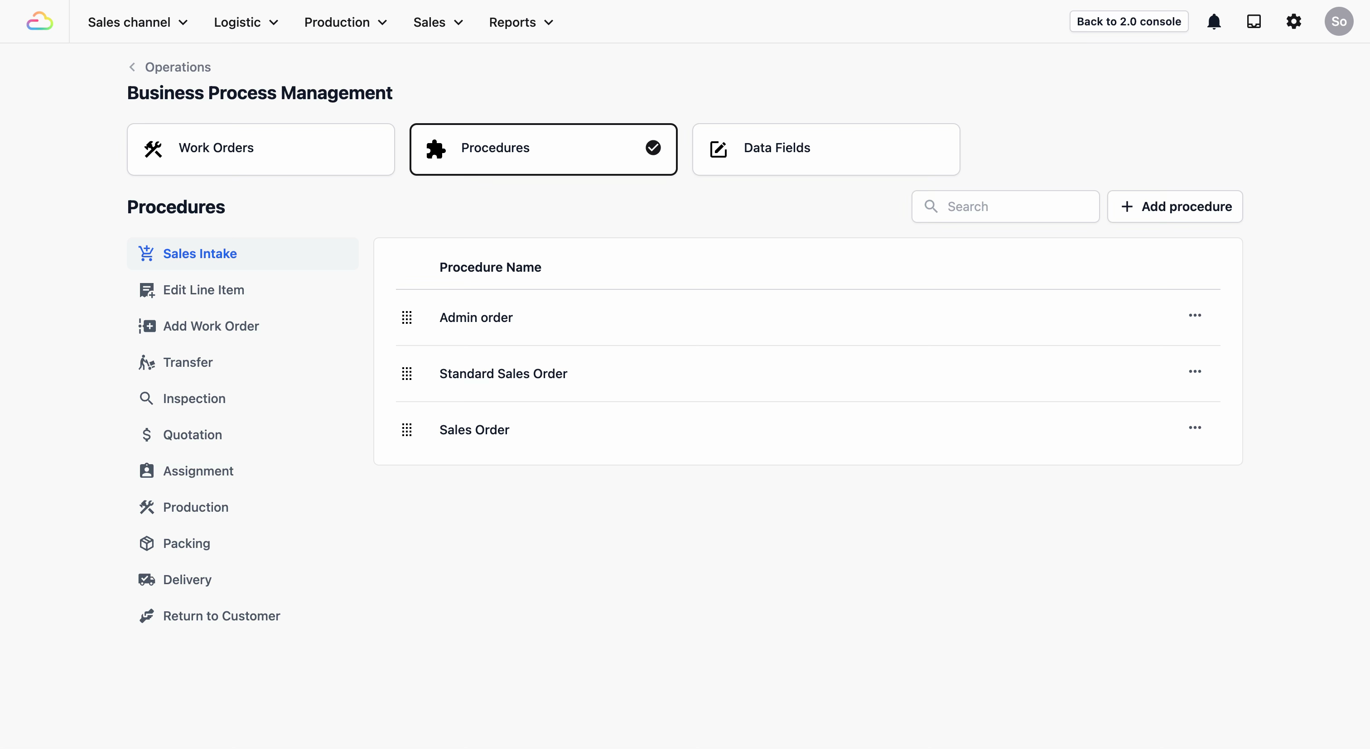The width and height of the screenshot is (1370, 749).
Task: Click the Delivery truck icon in sidebar
Action: click(x=147, y=580)
